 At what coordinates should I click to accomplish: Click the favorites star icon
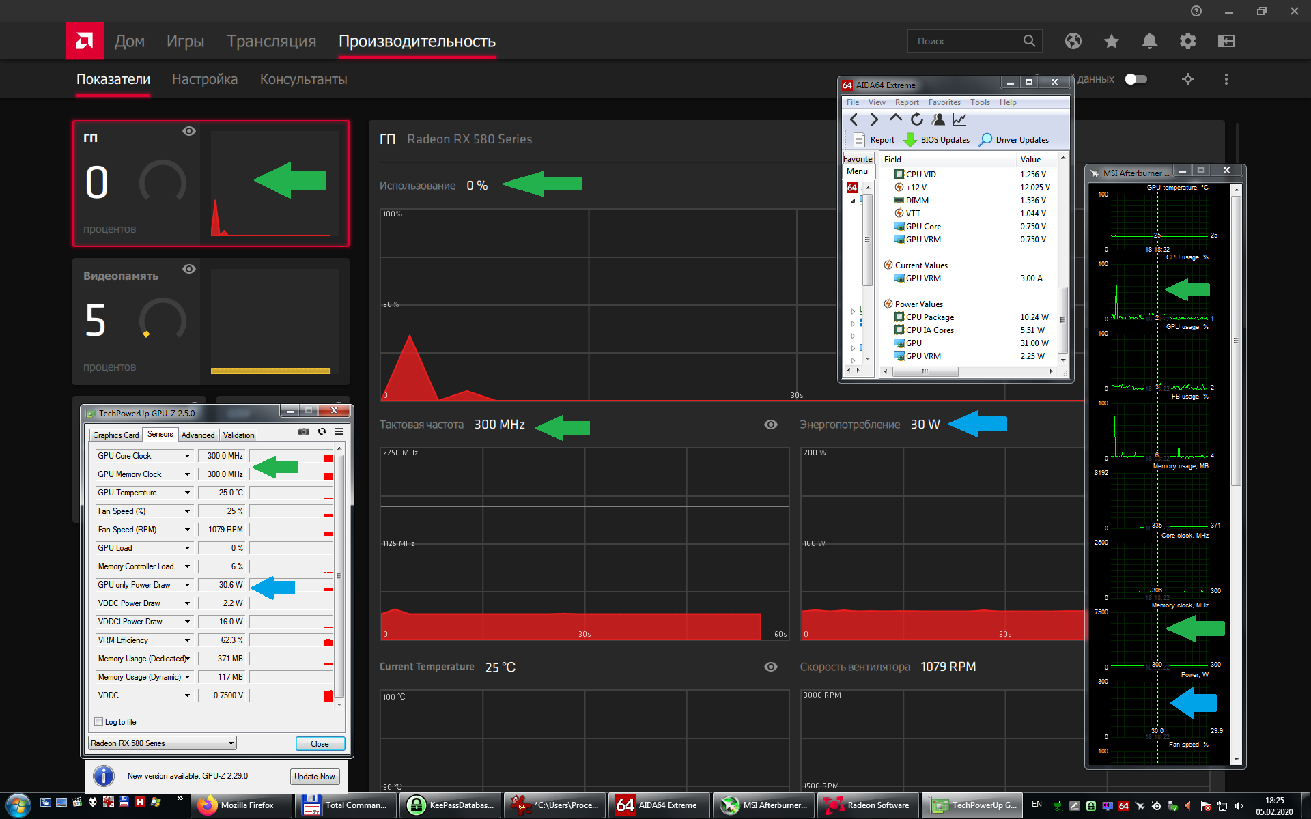coord(1112,41)
